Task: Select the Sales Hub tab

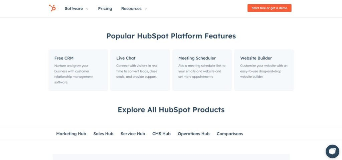Action: (x=103, y=134)
